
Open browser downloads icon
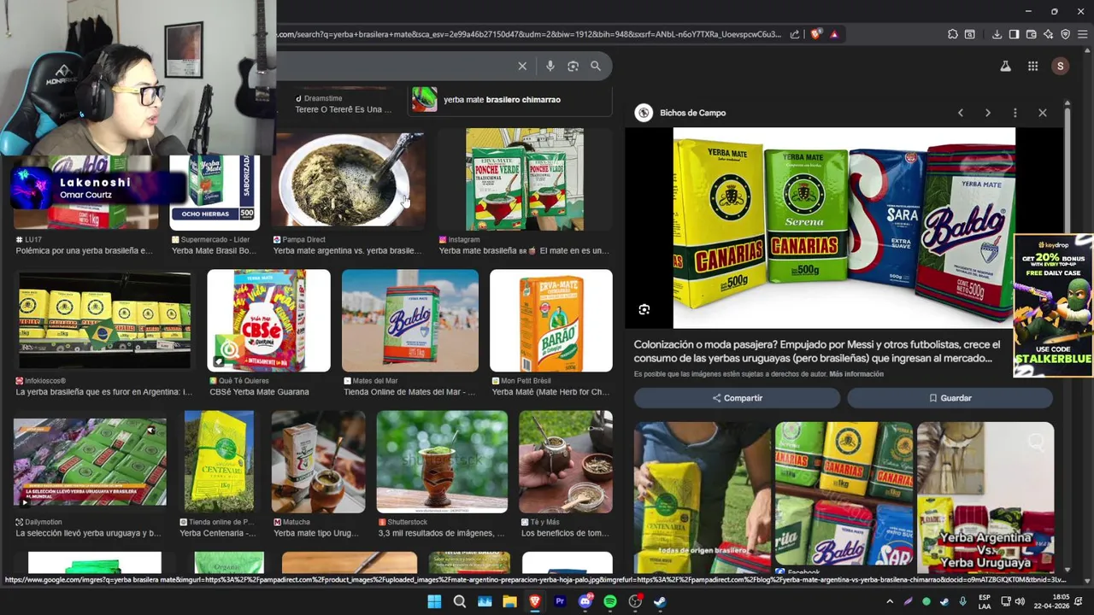point(997,34)
